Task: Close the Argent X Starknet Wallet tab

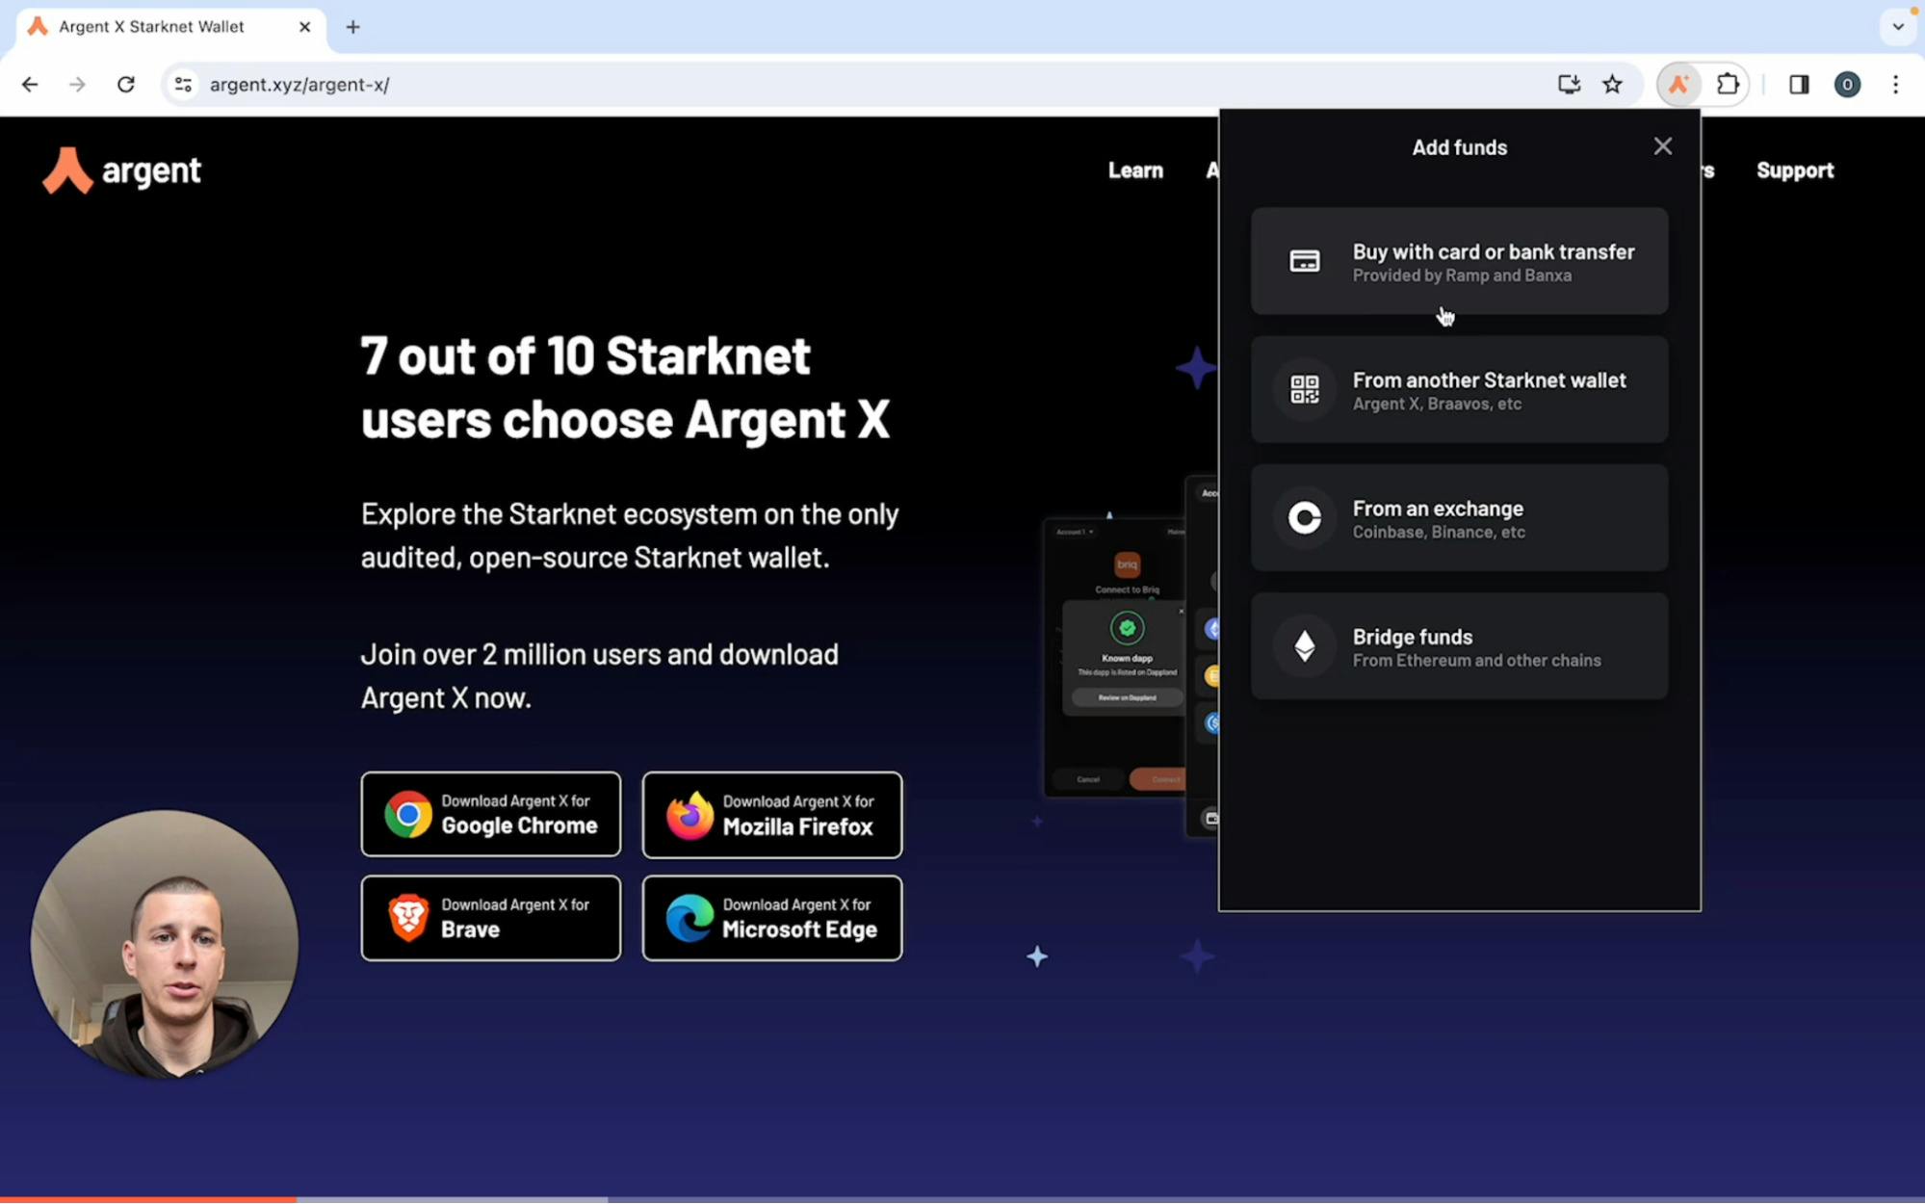Action: click(304, 27)
